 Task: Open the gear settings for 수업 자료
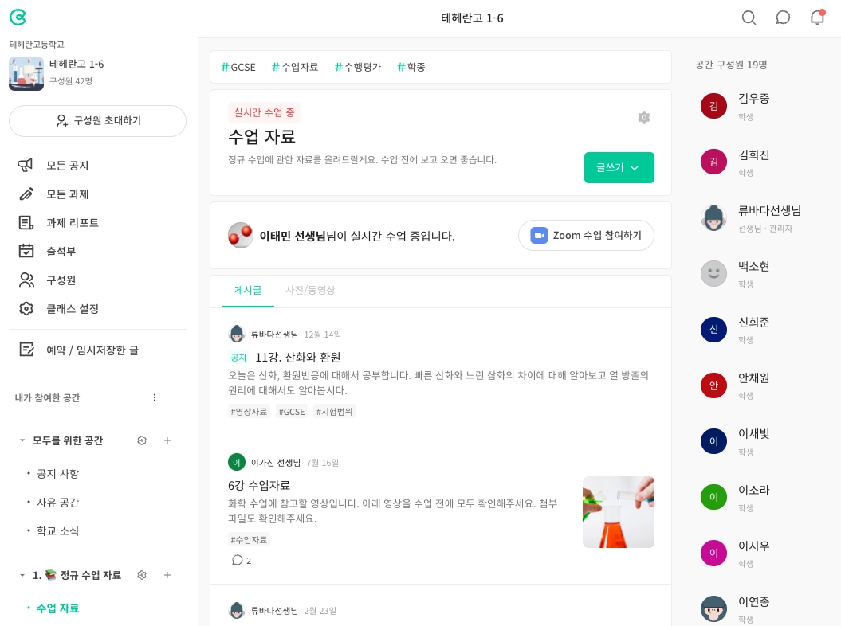(644, 117)
